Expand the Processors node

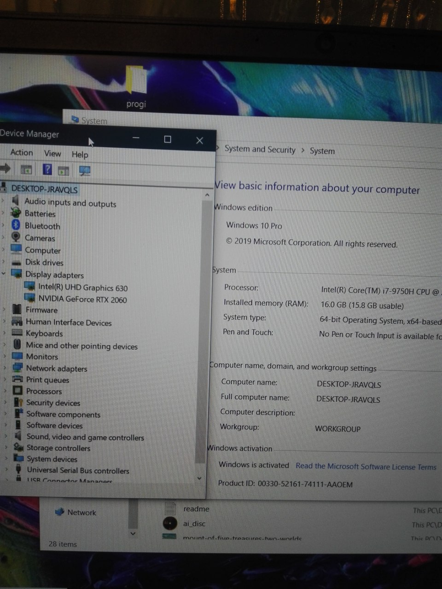5,391
